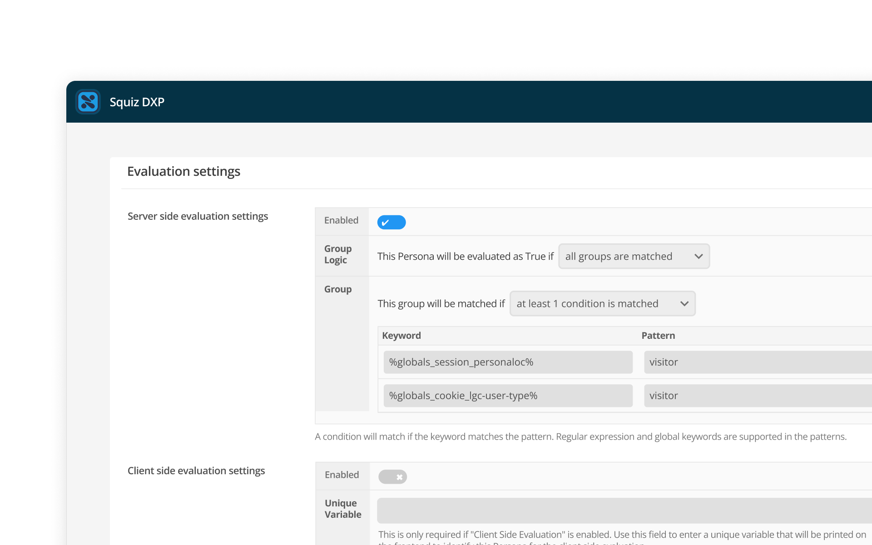872x545 pixels.
Task: Click the group condition dropdown chevron arrow
Action: coord(684,304)
